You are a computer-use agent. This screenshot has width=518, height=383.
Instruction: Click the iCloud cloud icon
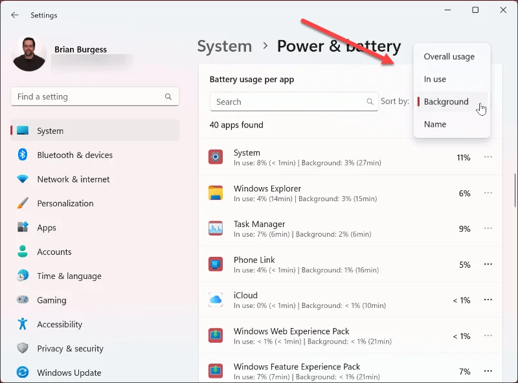point(216,300)
